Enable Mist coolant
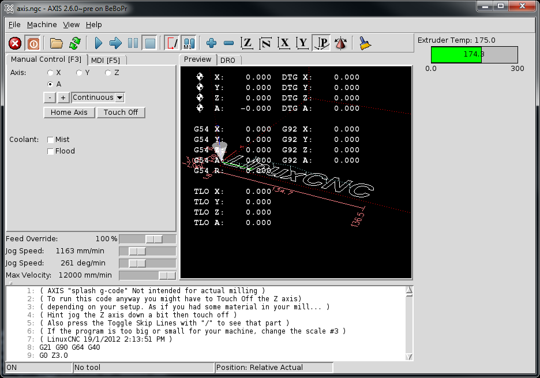Image resolution: width=540 pixels, height=378 pixels. point(50,139)
